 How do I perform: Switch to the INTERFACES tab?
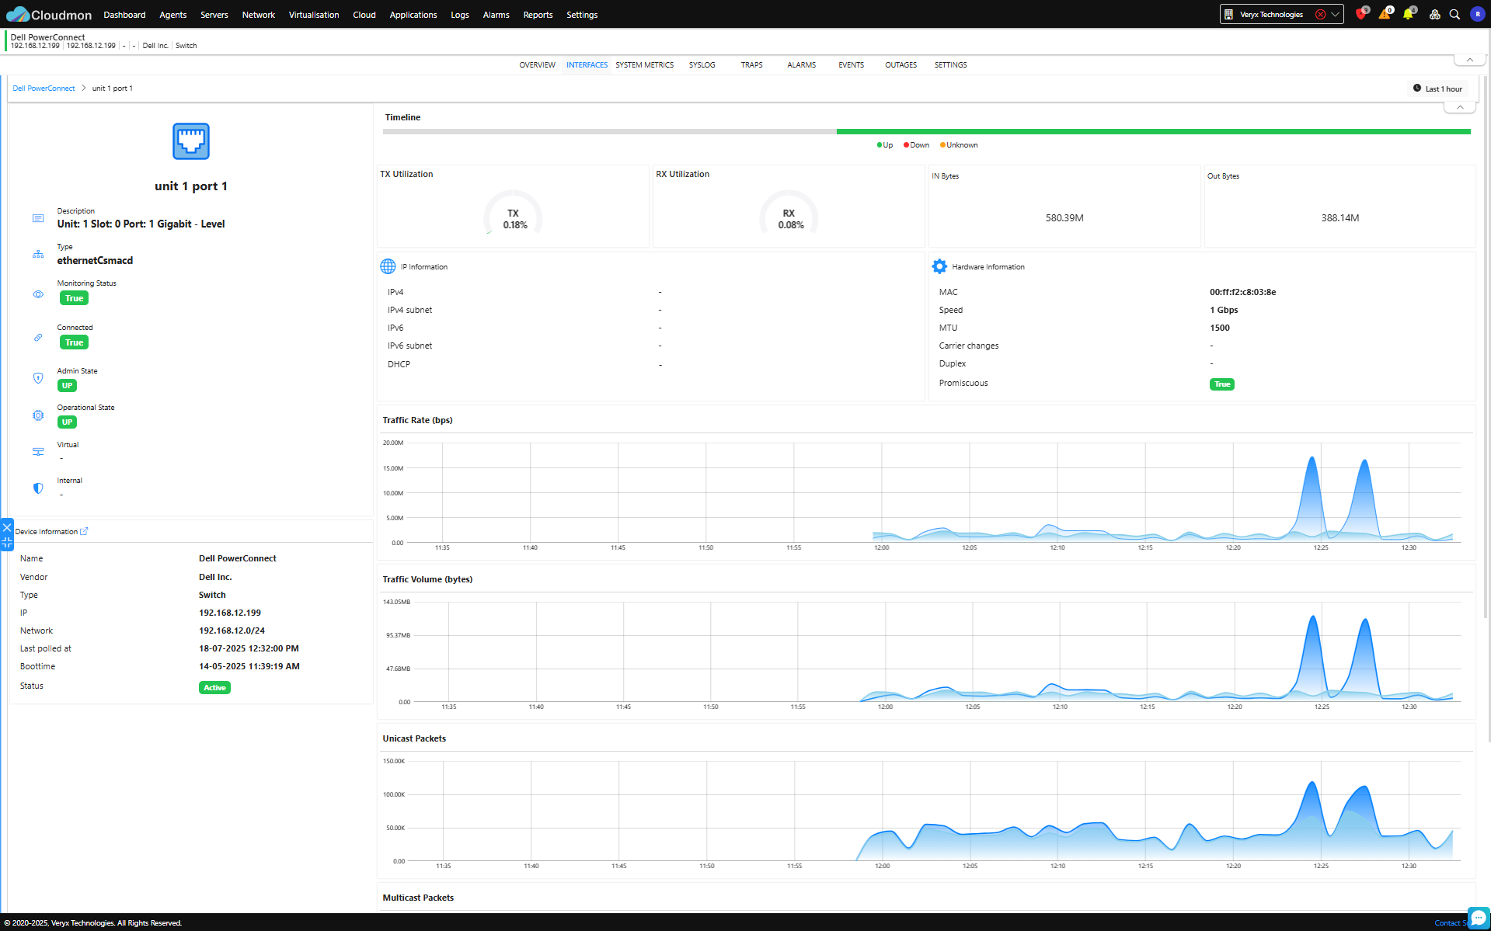point(587,65)
